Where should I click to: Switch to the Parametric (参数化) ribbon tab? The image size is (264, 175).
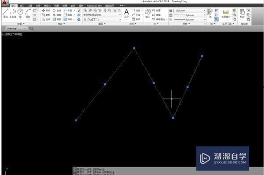pyautogui.click(x=47, y=6)
